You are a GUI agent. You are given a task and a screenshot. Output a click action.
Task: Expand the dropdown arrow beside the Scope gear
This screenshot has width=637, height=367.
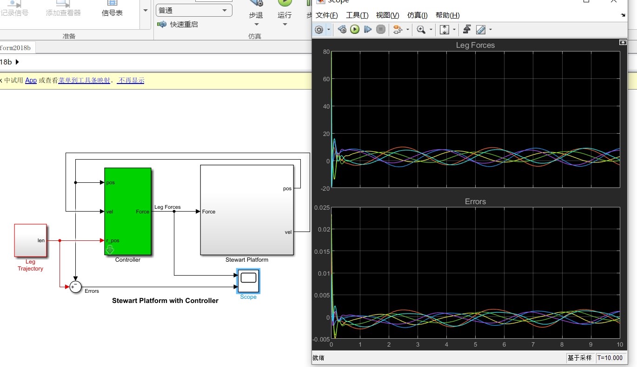(x=329, y=30)
